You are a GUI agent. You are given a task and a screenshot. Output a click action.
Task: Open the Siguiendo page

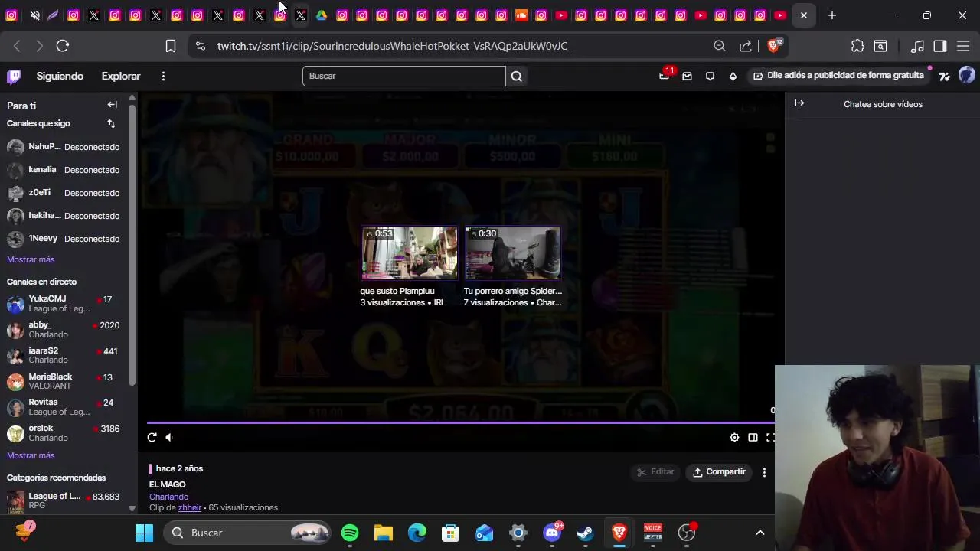click(60, 76)
